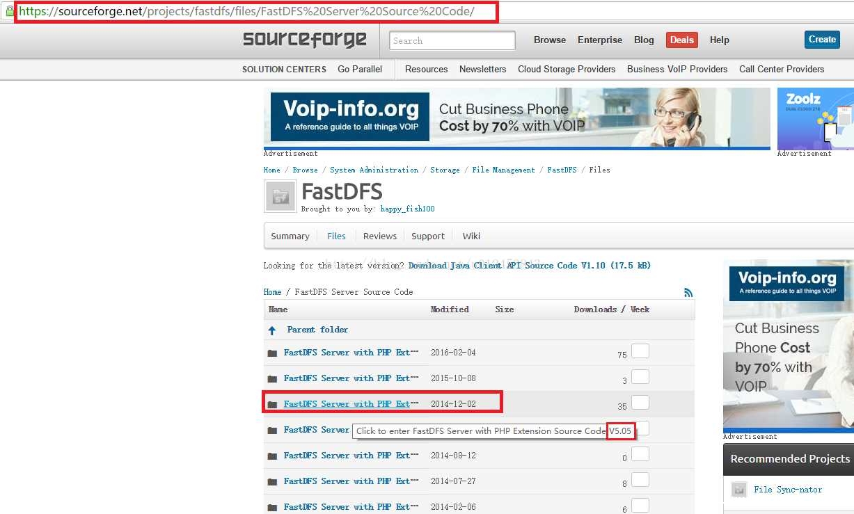Open Call Center Providers link
The image size is (854, 514).
(x=782, y=69)
